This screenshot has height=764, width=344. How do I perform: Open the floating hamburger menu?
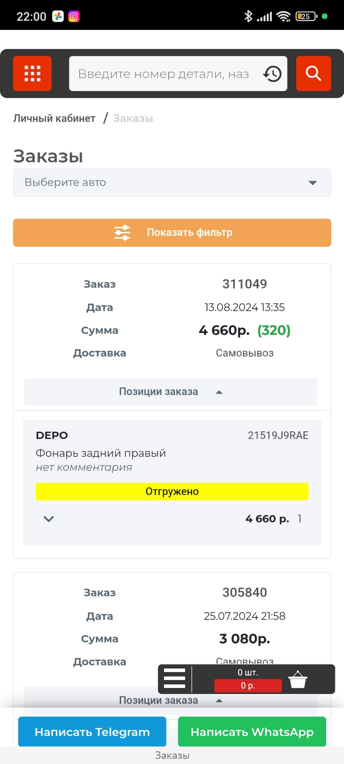pos(174,679)
